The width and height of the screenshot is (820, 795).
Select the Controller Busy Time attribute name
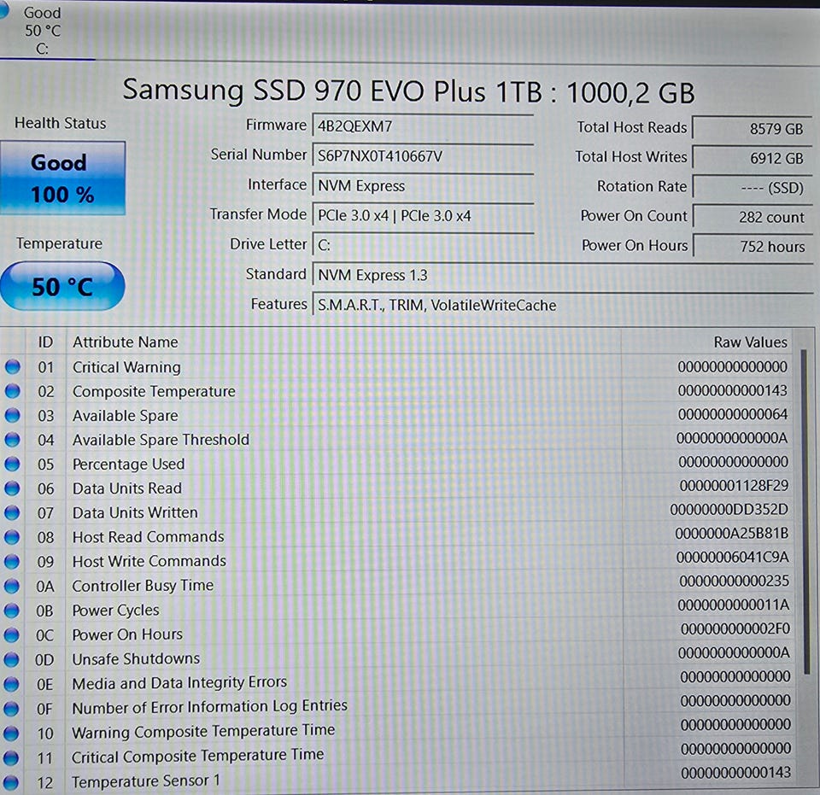click(143, 586)
